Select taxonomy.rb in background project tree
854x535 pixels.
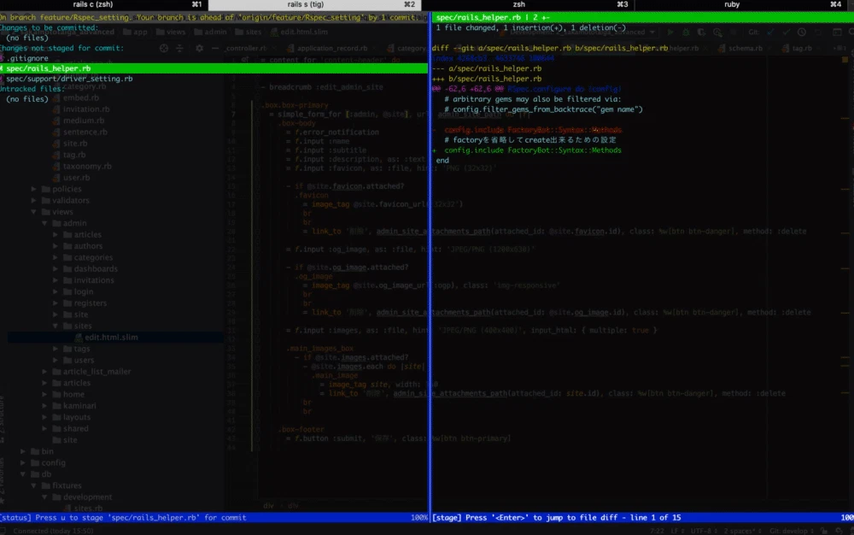point(87,166)
